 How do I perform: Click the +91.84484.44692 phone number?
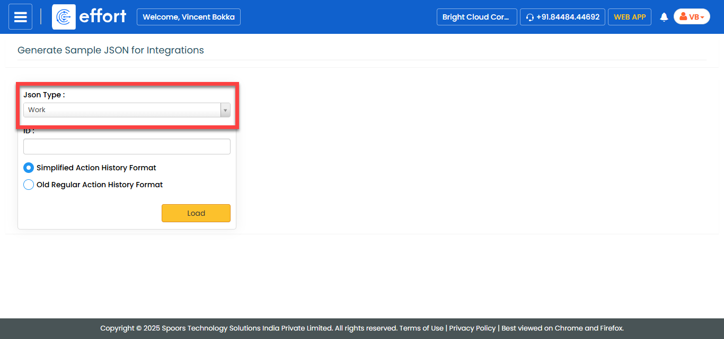click(568, 17)
